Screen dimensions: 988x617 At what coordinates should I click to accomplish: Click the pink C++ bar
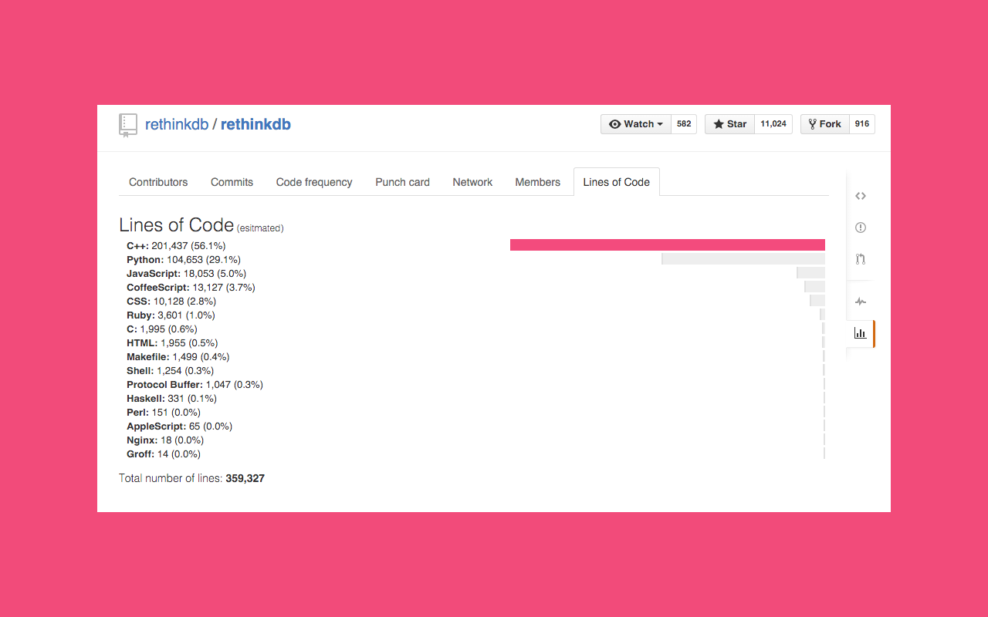[668, 244]
